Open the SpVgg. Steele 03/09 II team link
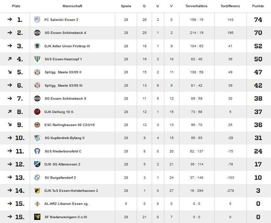The height and width of the screenshot is (223, 271). [63, 72]
